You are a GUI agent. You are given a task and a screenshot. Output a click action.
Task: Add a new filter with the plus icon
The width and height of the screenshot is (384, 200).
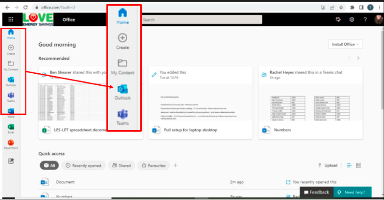(175, 166)
